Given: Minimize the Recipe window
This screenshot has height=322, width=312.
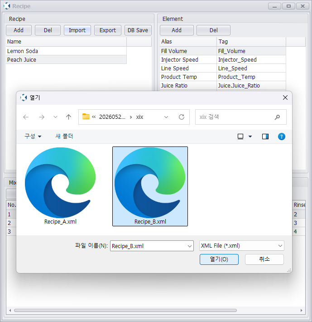Looking at the screenshot, I should 275,6.
